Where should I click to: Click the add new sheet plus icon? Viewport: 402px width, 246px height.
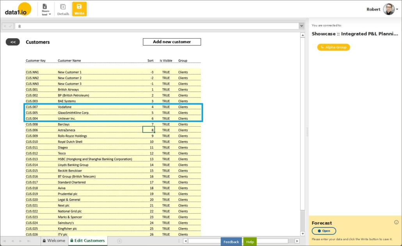pos(119,241)
